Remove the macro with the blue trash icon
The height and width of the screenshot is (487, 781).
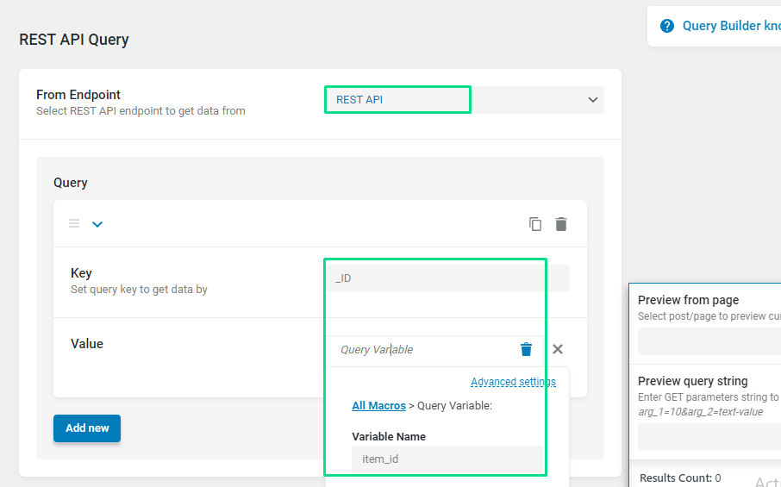coord(526,349)
